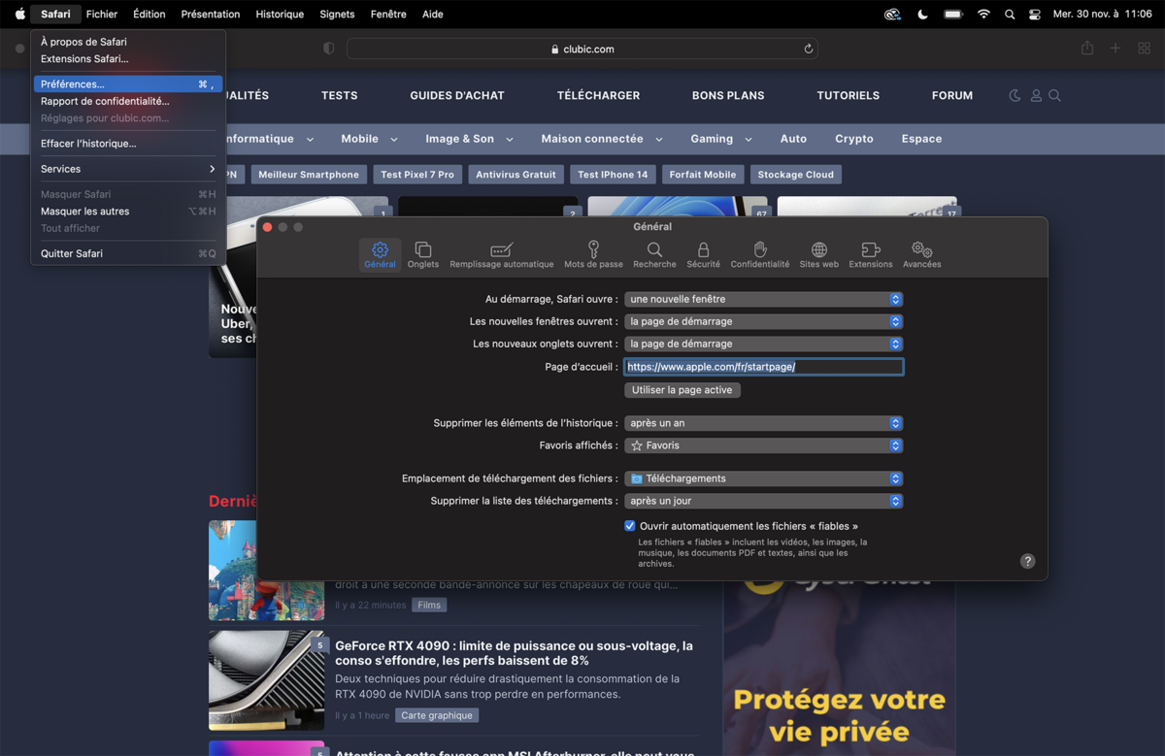This screenshot has width=1165, height=756.
Task: Select Extensions Safari… menu entry
Action: 128,59
